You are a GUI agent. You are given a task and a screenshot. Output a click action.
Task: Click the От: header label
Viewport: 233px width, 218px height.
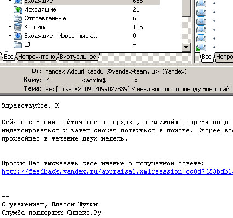click(x=36, y=71)
